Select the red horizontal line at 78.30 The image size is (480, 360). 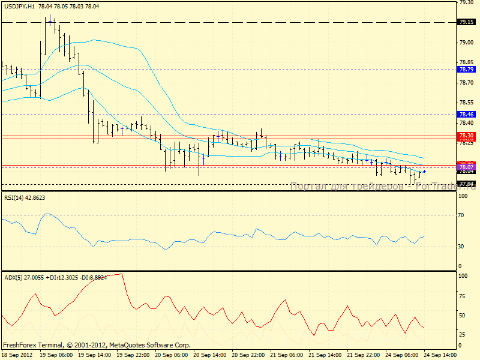tap(240, 136)
